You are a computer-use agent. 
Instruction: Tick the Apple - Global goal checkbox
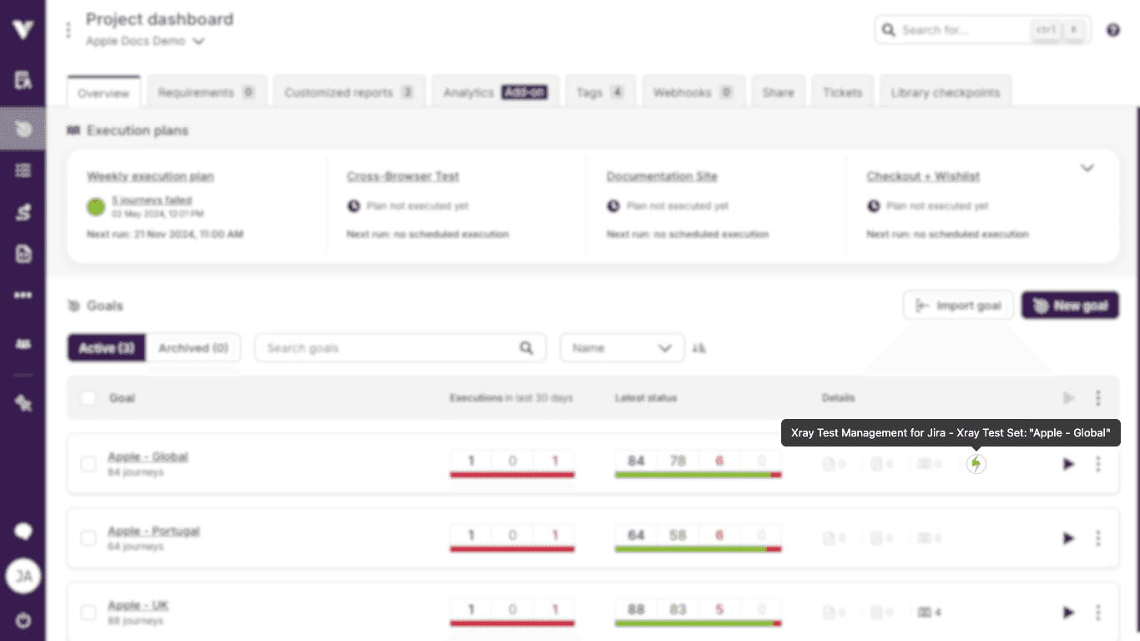pos(88,464)
